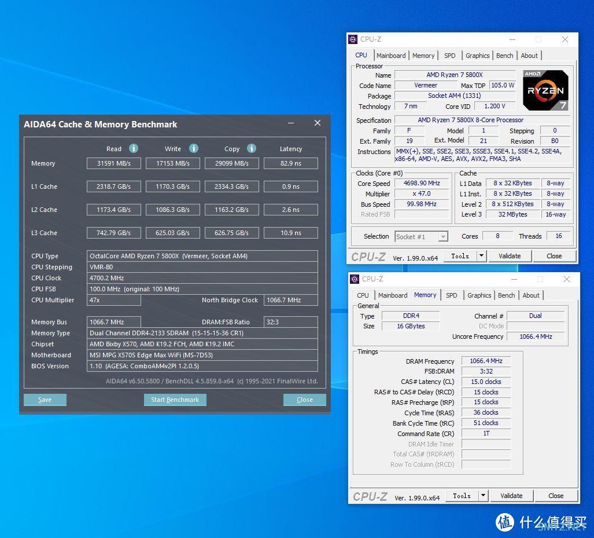Select Memory tab in bottom CPU-Z window
The image size is (594, 538).
(425, 295)
